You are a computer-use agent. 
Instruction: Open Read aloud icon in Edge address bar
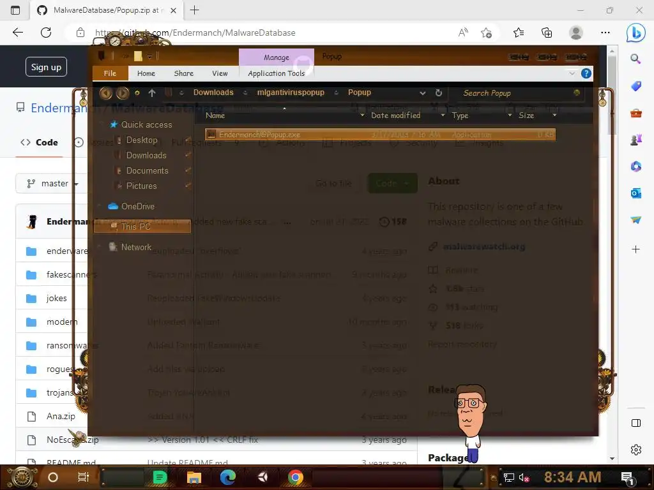click(463, 33)
